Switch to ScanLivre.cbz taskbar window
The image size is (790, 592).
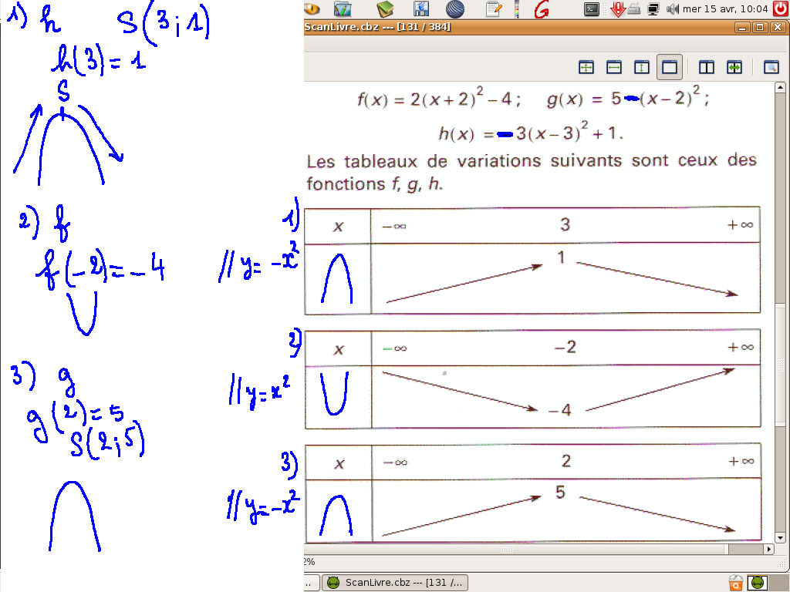[394, 583]
